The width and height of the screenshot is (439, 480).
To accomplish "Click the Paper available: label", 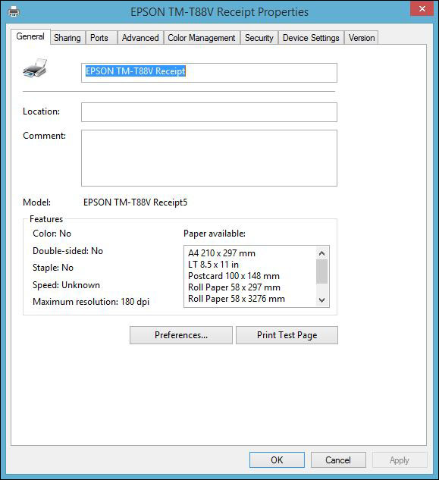I will point(215,234).
